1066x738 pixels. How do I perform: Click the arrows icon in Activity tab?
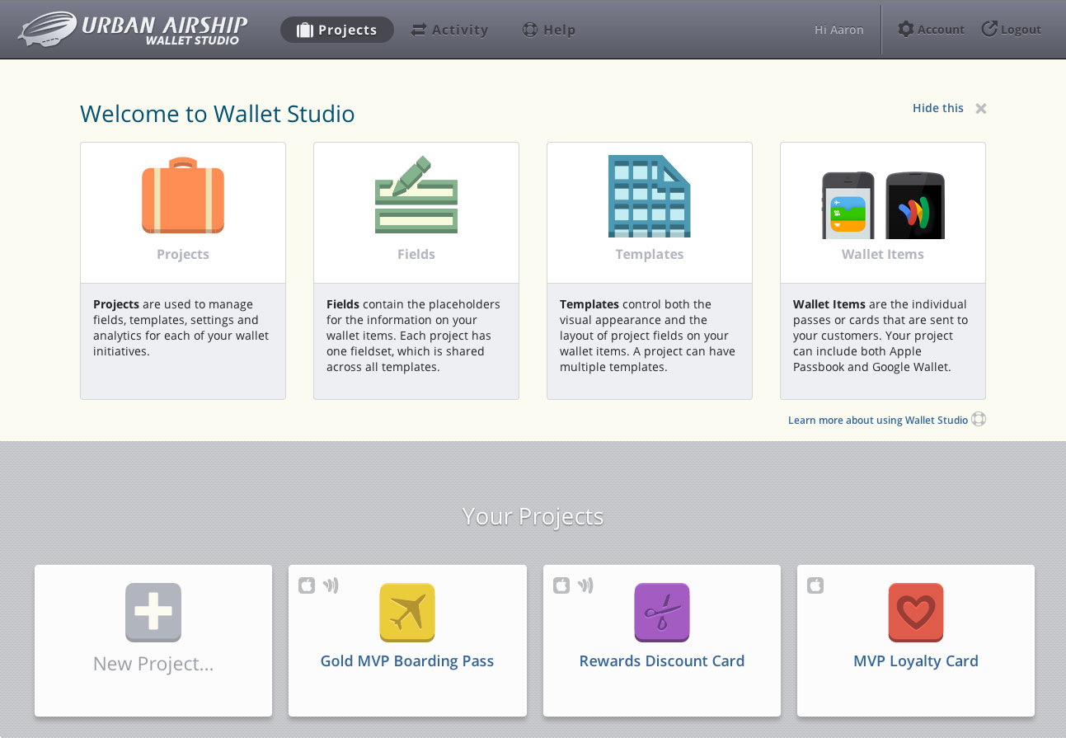tap(419, 30)
